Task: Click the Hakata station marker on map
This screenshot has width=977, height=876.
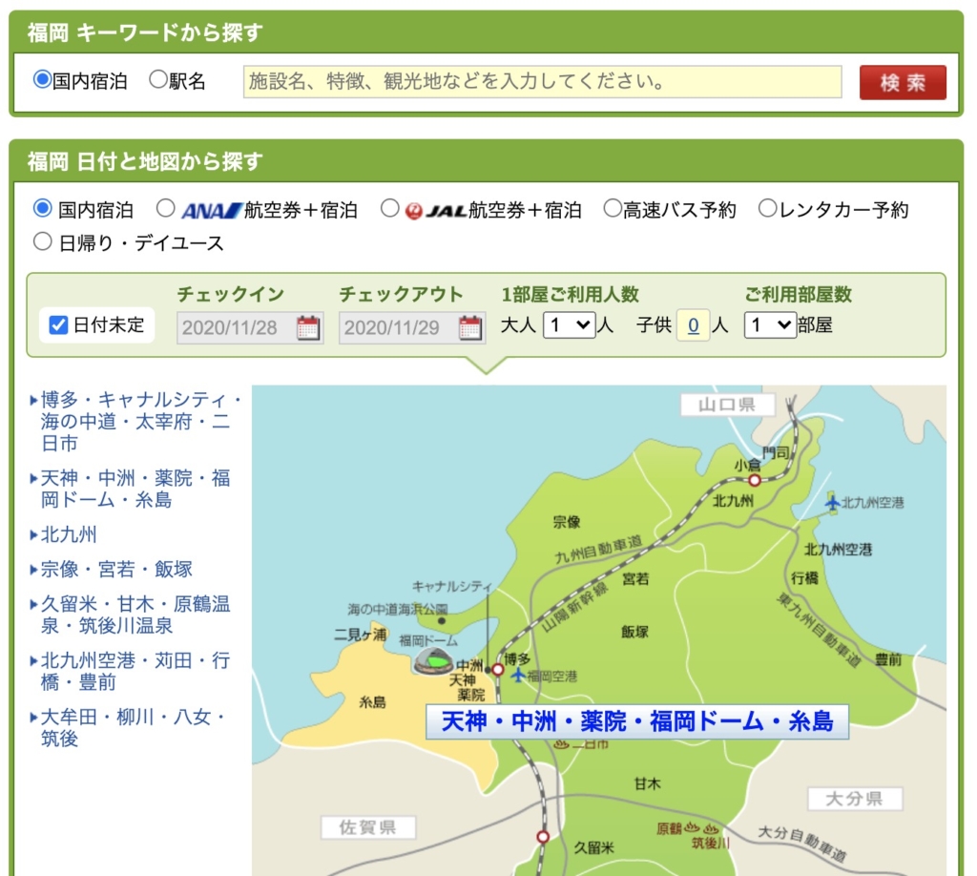Action: pyautogui.click(x=497, y=669)
